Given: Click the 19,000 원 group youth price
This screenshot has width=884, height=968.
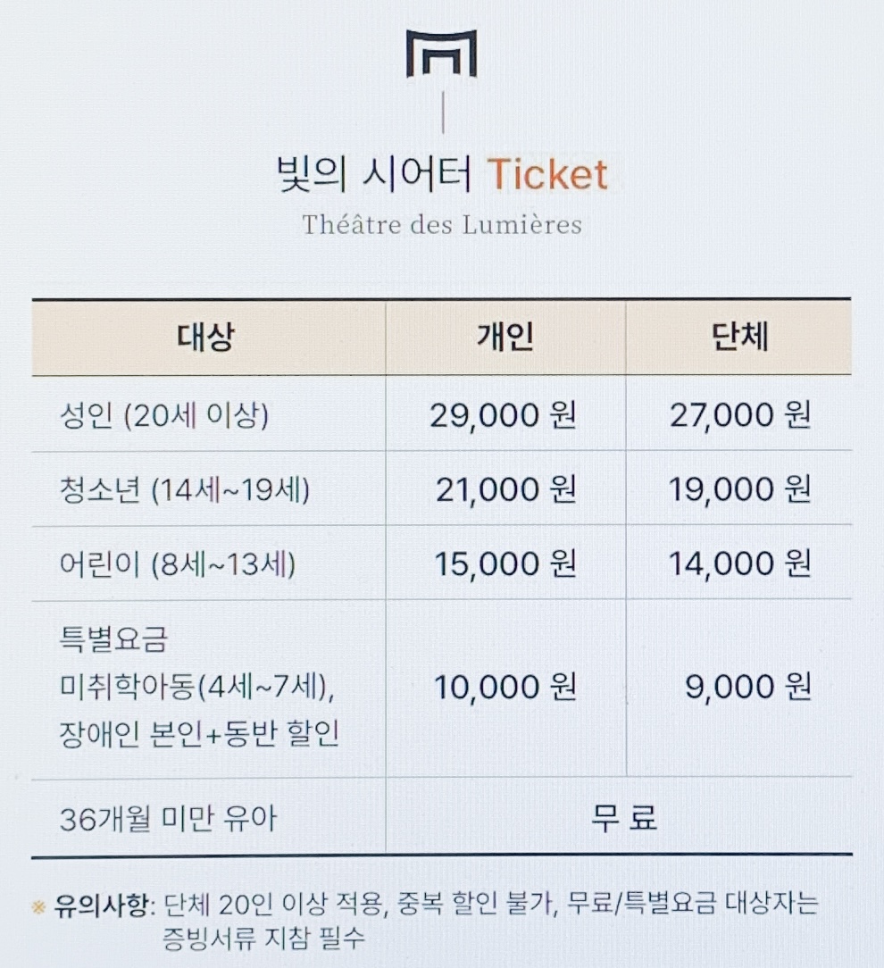Looking at the screenshot, I should [740, 489].
